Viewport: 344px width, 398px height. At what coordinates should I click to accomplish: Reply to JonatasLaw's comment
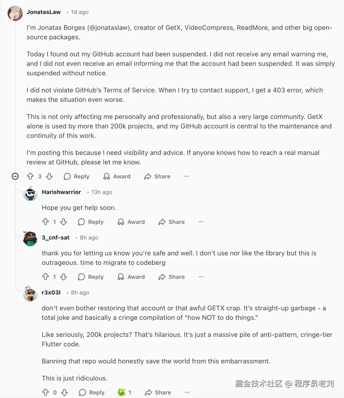pyautogui.click(x=76, y=176)
